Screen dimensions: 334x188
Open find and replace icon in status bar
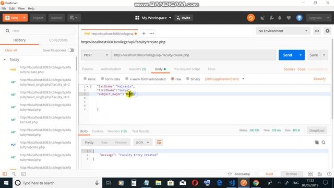tap(14, 174)
